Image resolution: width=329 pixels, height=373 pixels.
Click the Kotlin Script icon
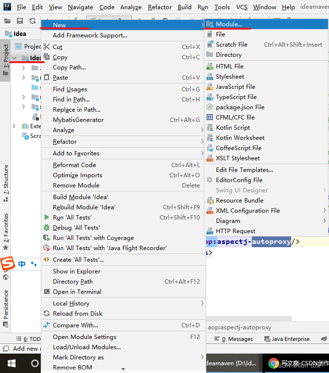click(210, 127)
